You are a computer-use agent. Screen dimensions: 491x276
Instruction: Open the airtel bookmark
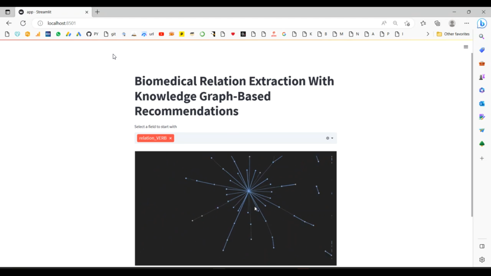coord(274,34)
